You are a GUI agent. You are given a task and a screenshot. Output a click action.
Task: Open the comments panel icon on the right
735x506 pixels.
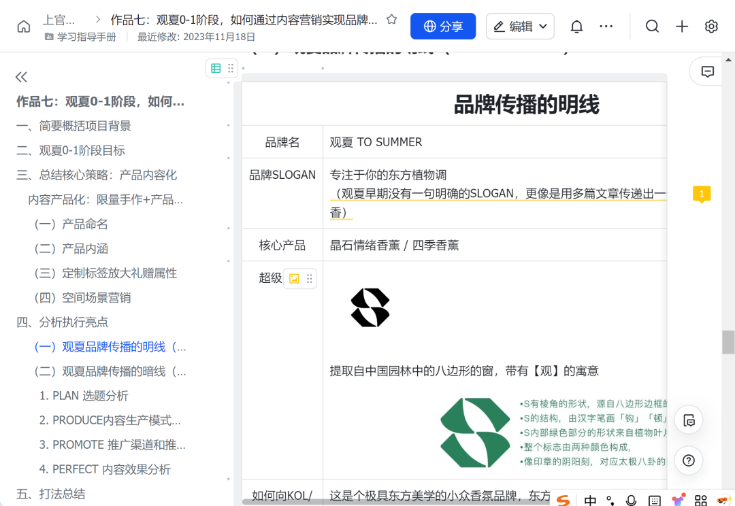click(x=707, y=71)
